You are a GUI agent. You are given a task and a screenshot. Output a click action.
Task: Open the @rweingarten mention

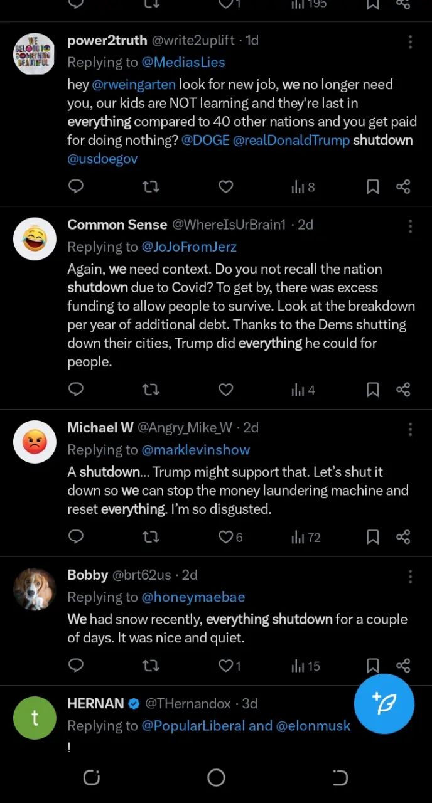point(134,84)
